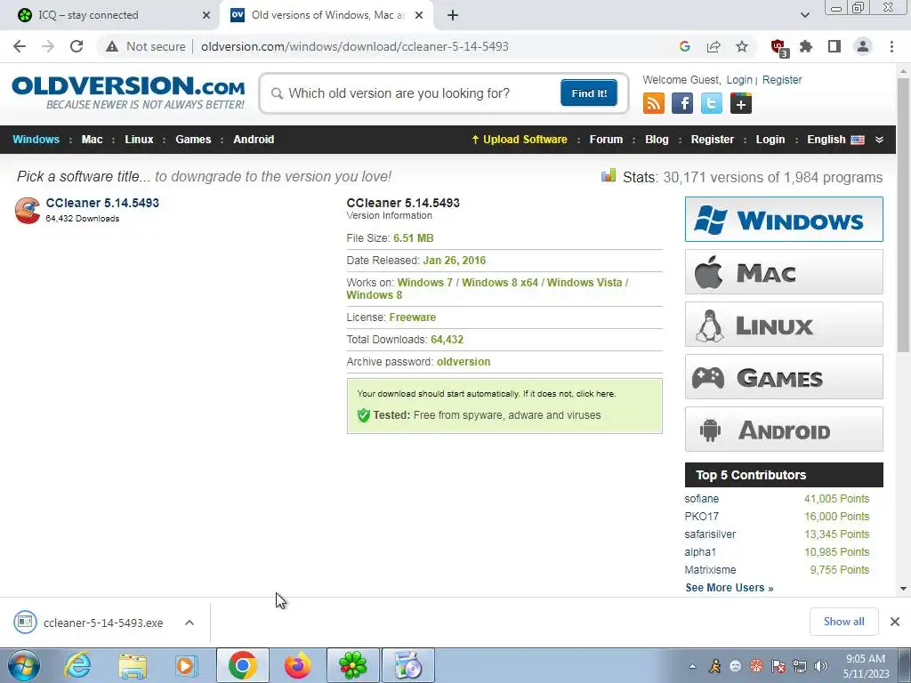Click the large Android platform button
This screenshot has height=683, width=911.
pyautogui.click(x=784, y=430)
